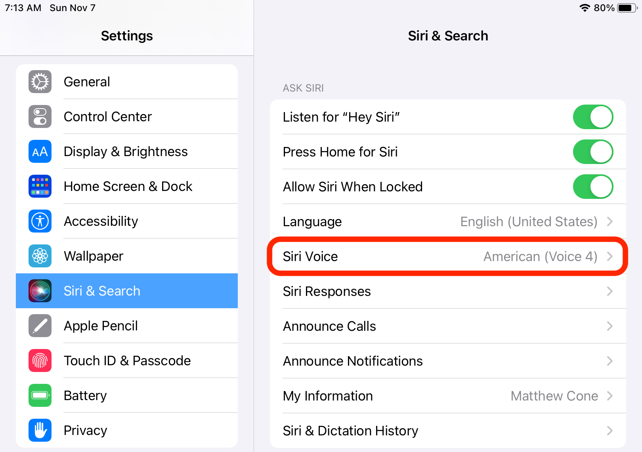This screenshot has width=642, height=452.
Task: Open the Touch ID & Passcode icon
Action: [40, 360]
